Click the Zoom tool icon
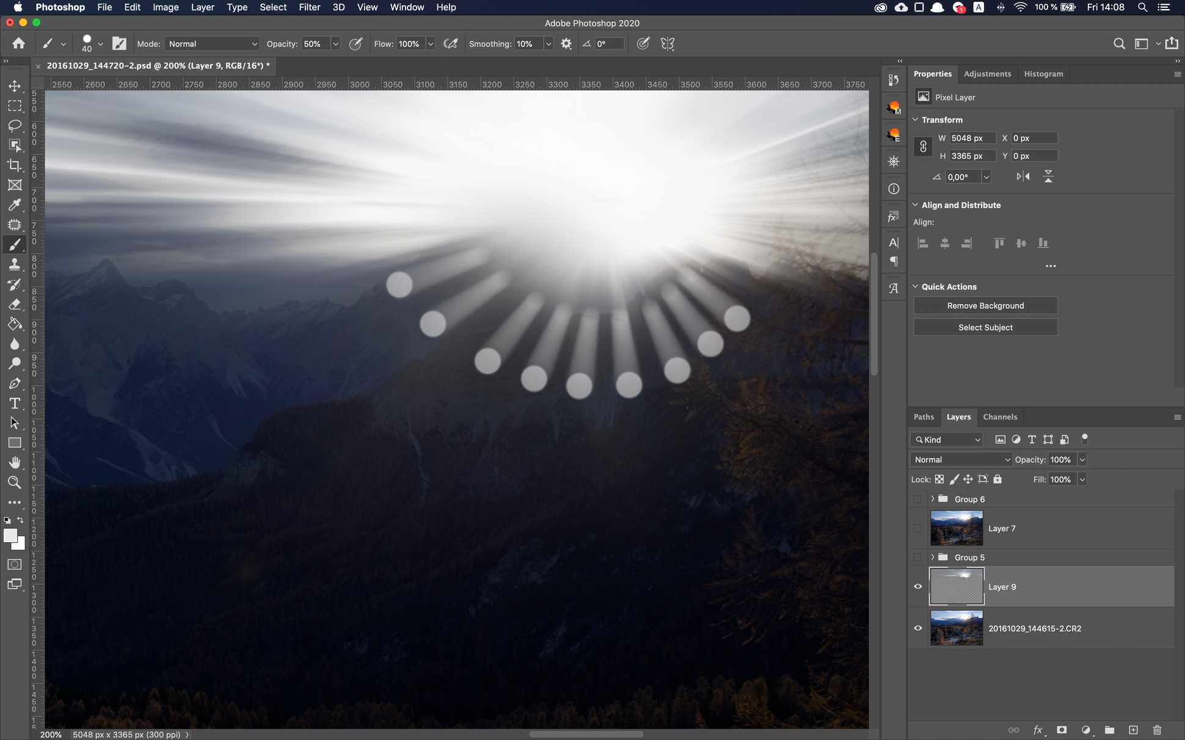The height and width of the screenshot is (740, 1185). pyautogui.click(x=15, y=482)
